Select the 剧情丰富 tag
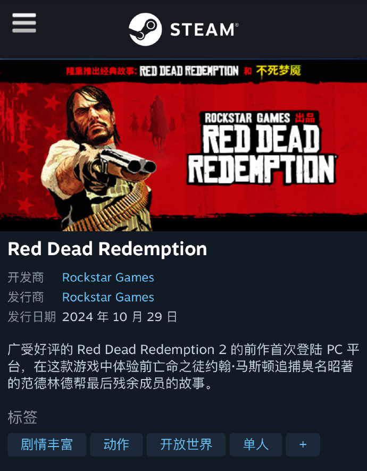 47,444
